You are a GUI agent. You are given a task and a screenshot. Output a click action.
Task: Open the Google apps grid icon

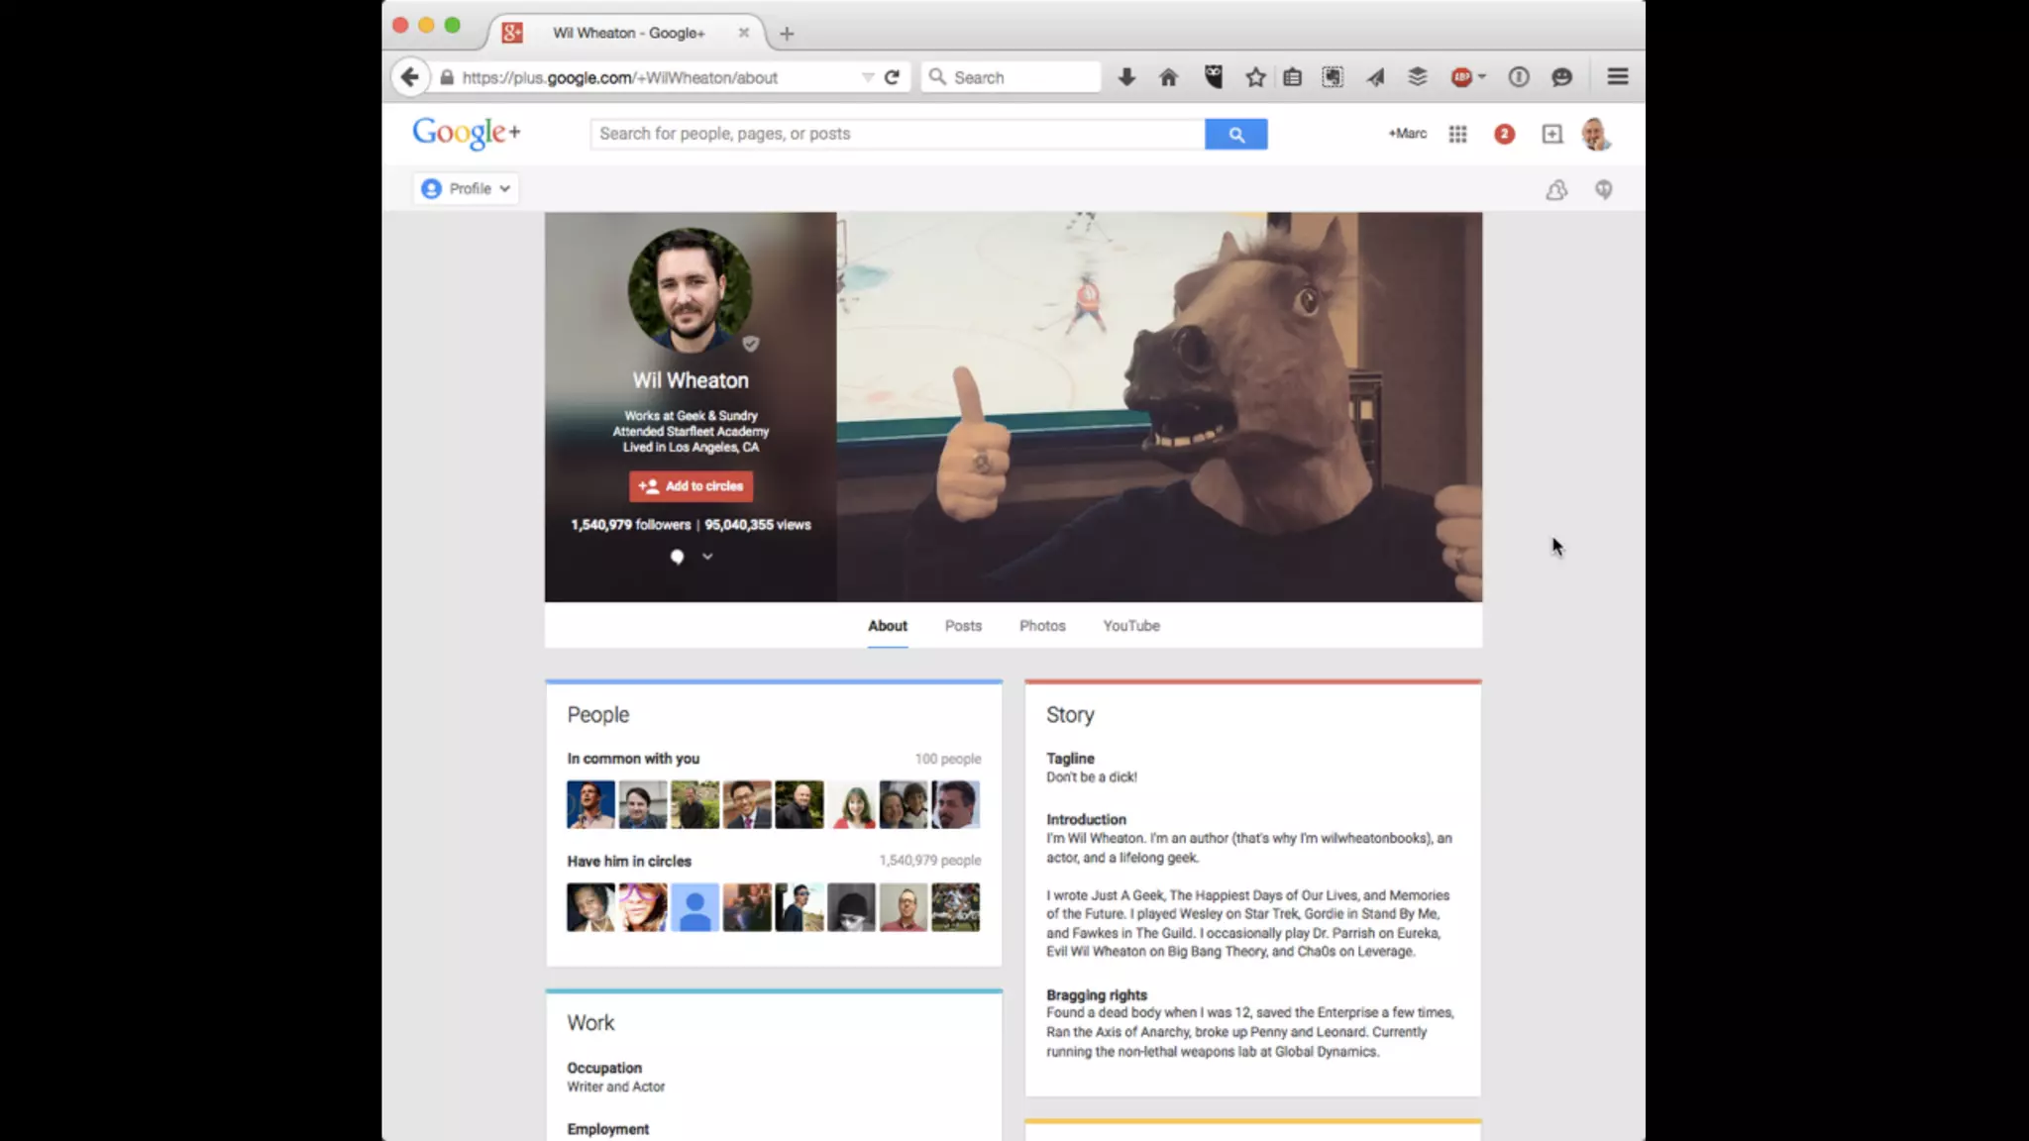click(1457, 134)
